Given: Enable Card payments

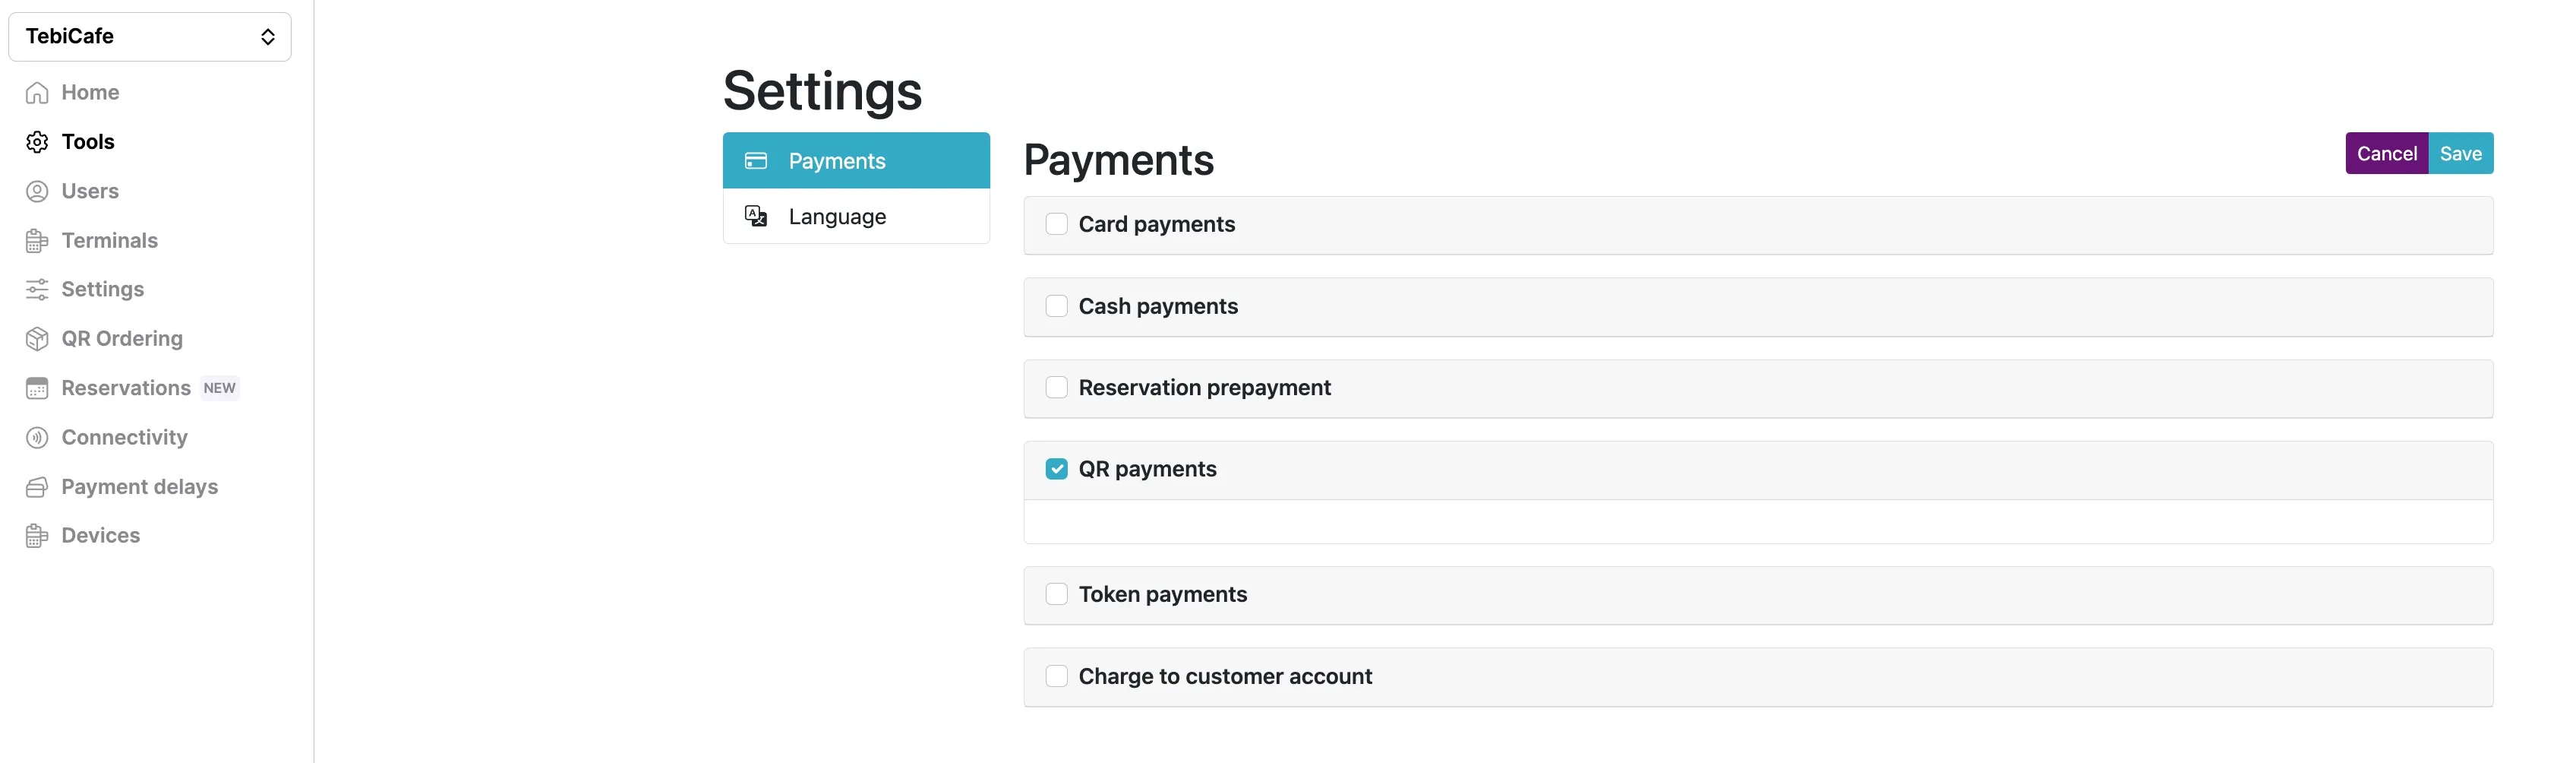Looking at the screenshot, I should [1056, 223].
